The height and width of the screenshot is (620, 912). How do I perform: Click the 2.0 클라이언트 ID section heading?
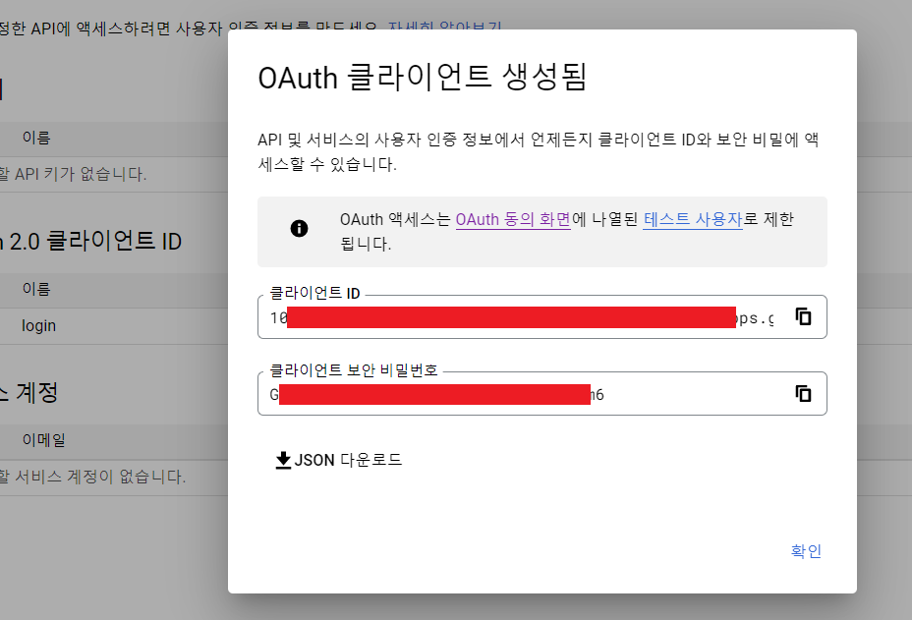90,241
